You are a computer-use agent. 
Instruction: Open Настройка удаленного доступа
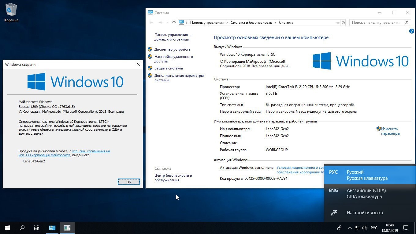tap(173, 59)
